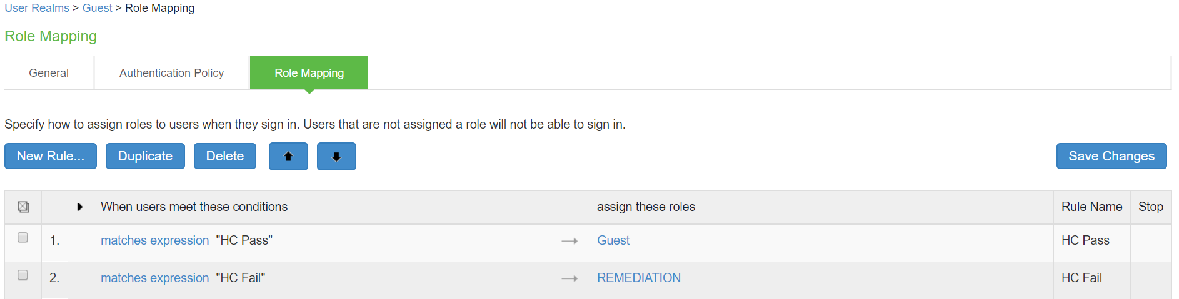Open matches expression link for HC Pass

[154, 240]
